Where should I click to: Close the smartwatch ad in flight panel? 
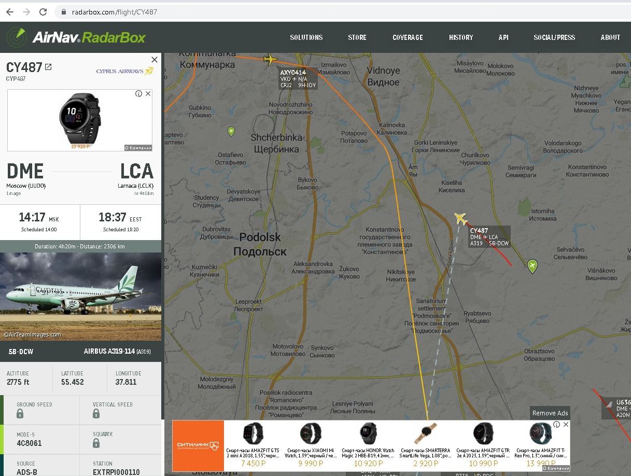148,94
